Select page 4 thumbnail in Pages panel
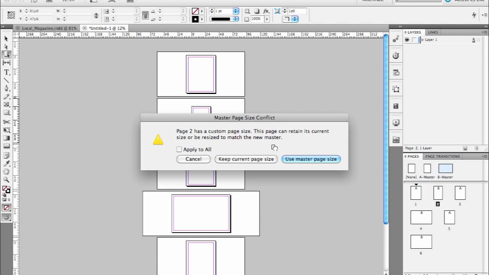 pos(421,217)
